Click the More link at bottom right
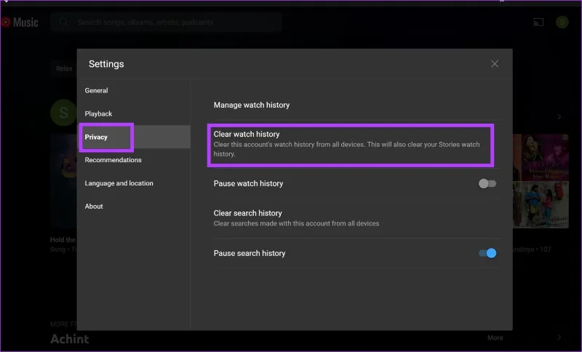The width and height of the screenshot is (582, 352). coord(495,337)
